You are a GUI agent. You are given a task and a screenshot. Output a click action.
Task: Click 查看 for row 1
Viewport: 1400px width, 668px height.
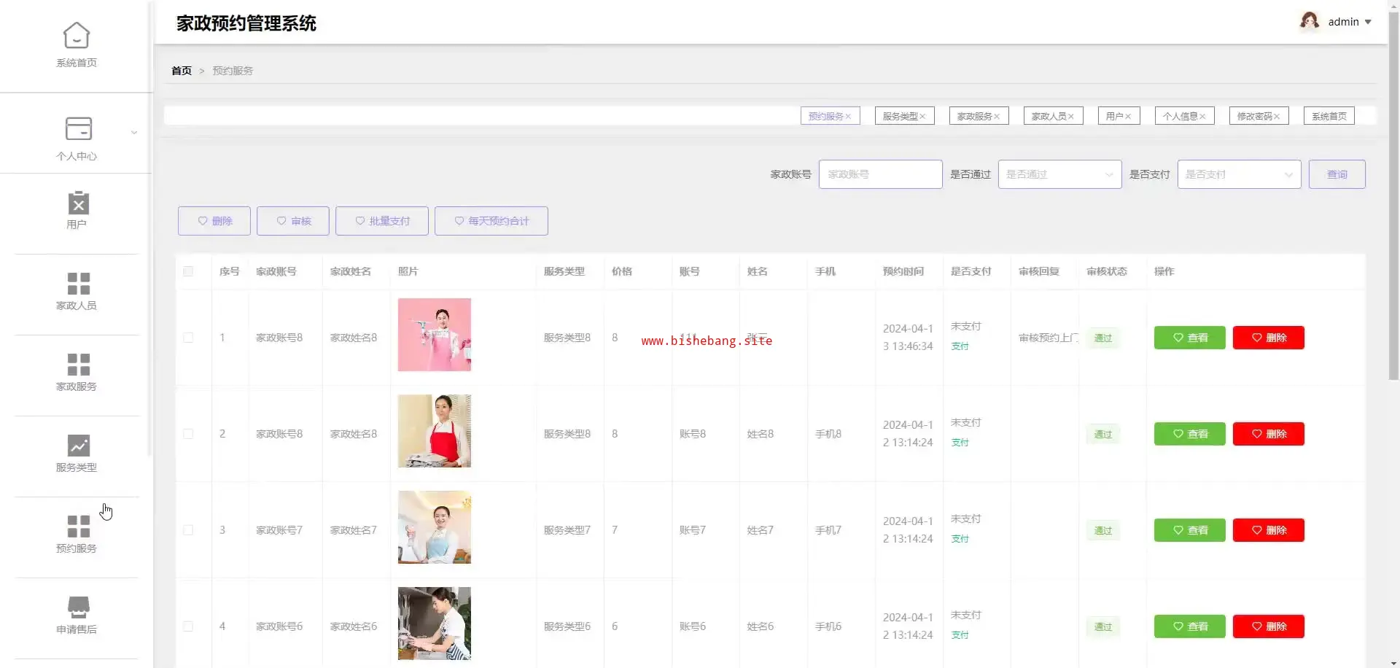tap(1190, 338)
